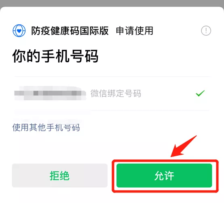
Task: Click the red highlight box around 允许
Action: click(165, 176)
